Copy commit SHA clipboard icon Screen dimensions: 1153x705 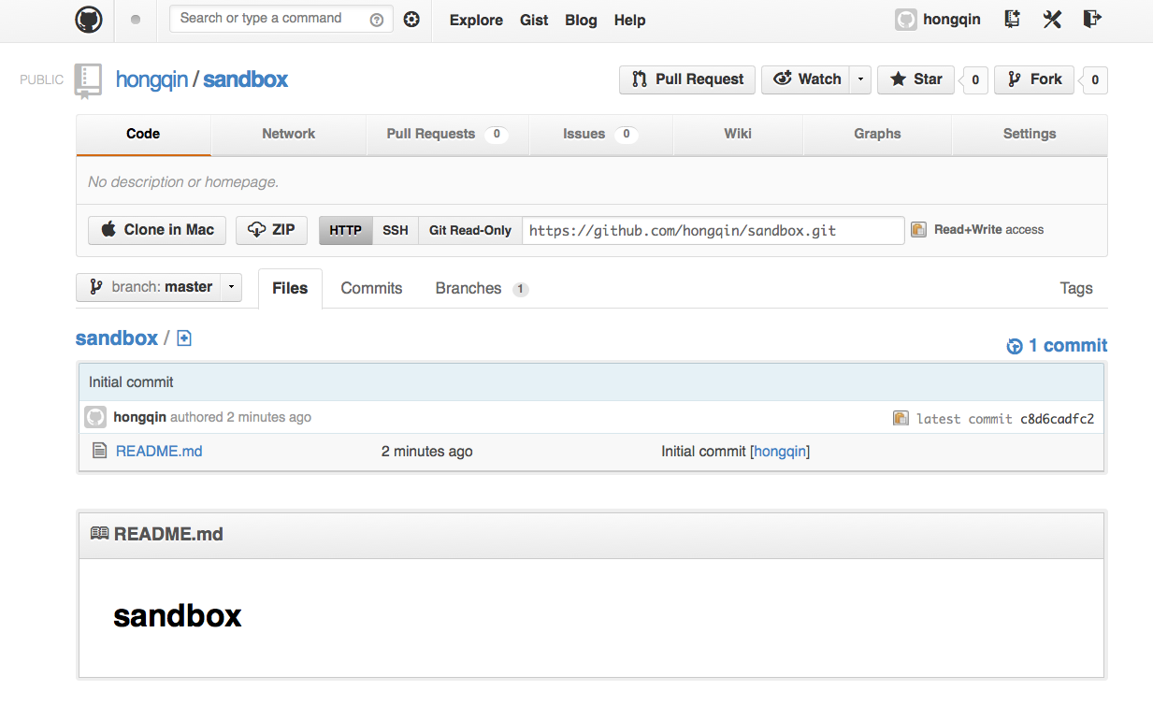pos(901,418)
